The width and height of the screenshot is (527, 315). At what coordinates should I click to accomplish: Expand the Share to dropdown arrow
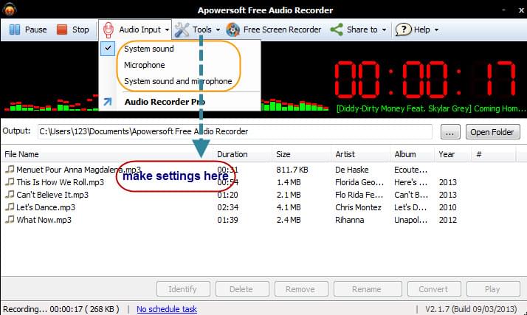(384, 30)
